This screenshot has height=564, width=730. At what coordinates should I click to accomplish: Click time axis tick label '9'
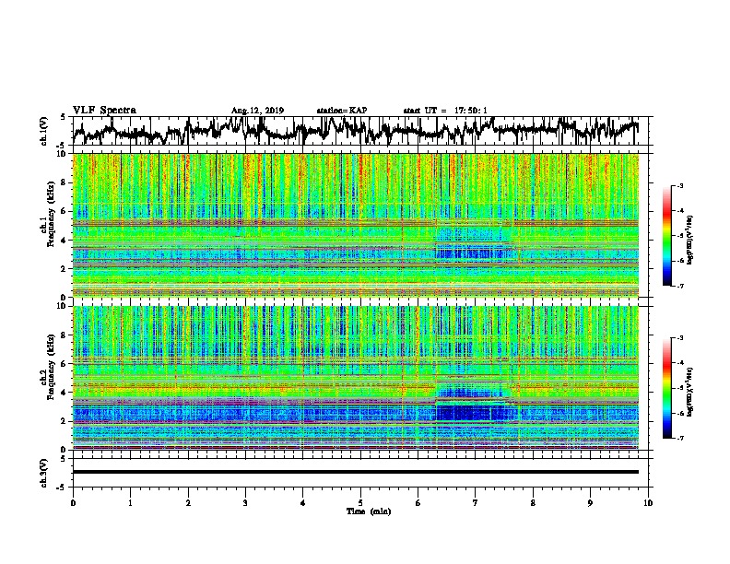[590, 503]
